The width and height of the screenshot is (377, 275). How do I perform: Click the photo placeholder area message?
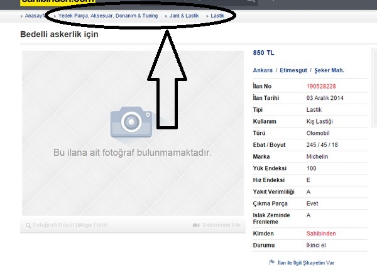132,153
